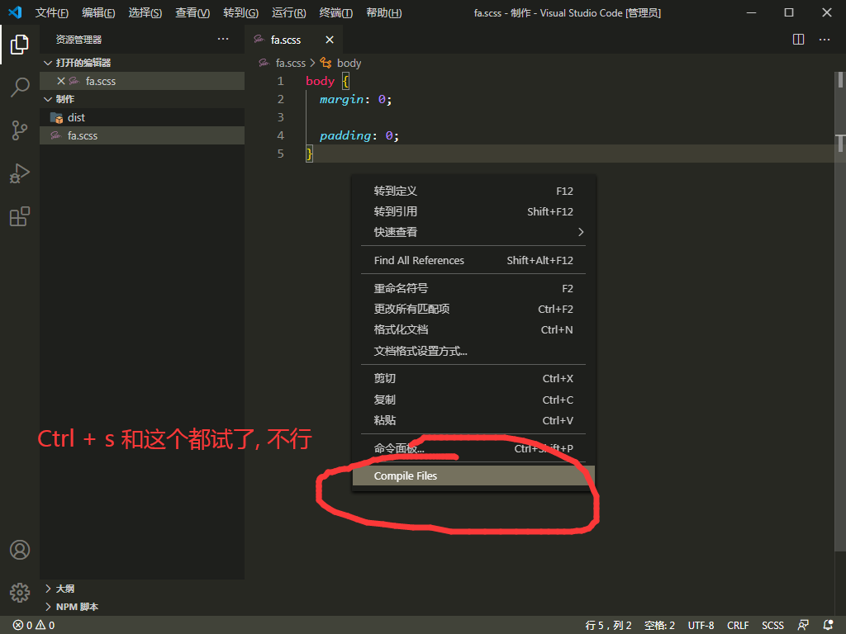The height and width of the screenshot is (634, 846).
Task: Choose 粘贴 in context menu
Action: click(473, 420)
